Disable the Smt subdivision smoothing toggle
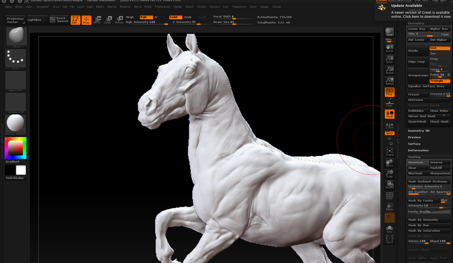 (x=439, y=48)
